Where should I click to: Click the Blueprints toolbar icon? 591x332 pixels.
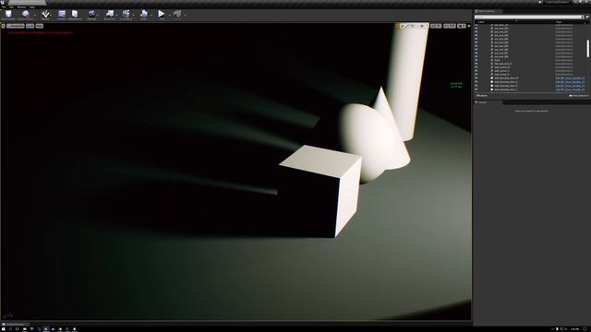(110, 15)
